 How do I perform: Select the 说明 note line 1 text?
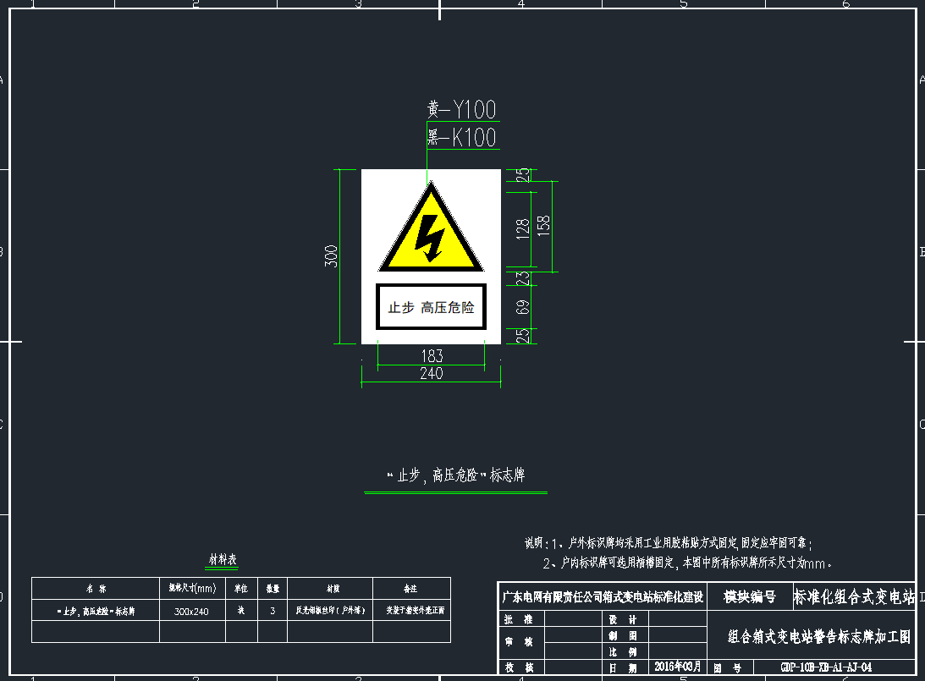pyautogui.click(x=669, y=543)
